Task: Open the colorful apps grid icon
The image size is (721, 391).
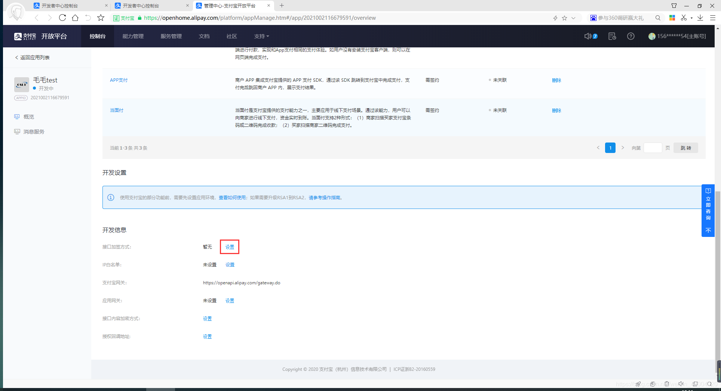Action: (672, 18)
